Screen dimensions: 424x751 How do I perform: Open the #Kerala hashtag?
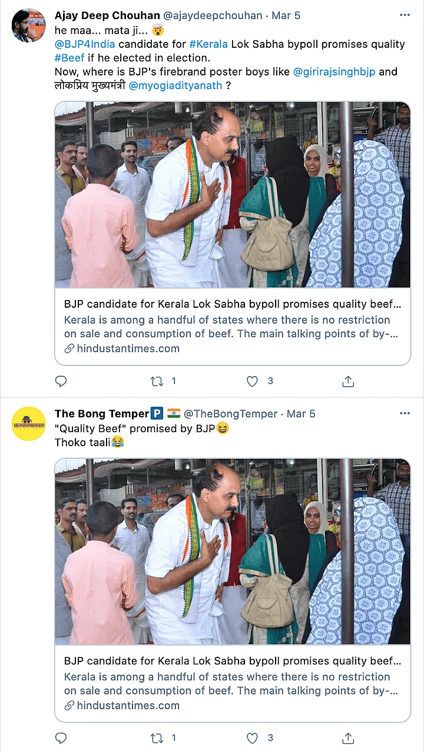coord(211,44)
